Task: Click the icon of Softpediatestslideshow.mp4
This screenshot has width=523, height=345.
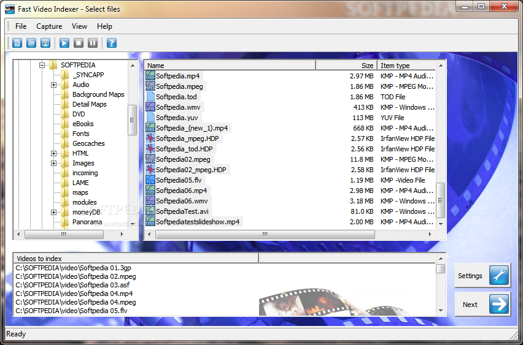Action: pyautogui.click(x=150, y=222)
